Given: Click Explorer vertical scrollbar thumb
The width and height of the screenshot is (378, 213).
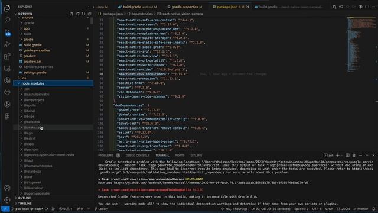Looking at the screenshot, I should tap(92, 21).
